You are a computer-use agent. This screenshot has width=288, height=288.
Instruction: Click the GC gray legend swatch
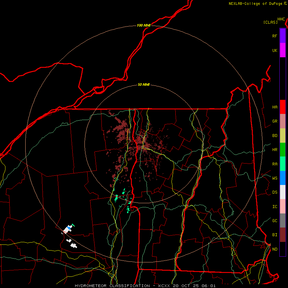point(283,220)
